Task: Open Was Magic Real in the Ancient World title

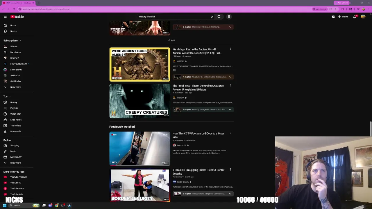Action: 197,51
